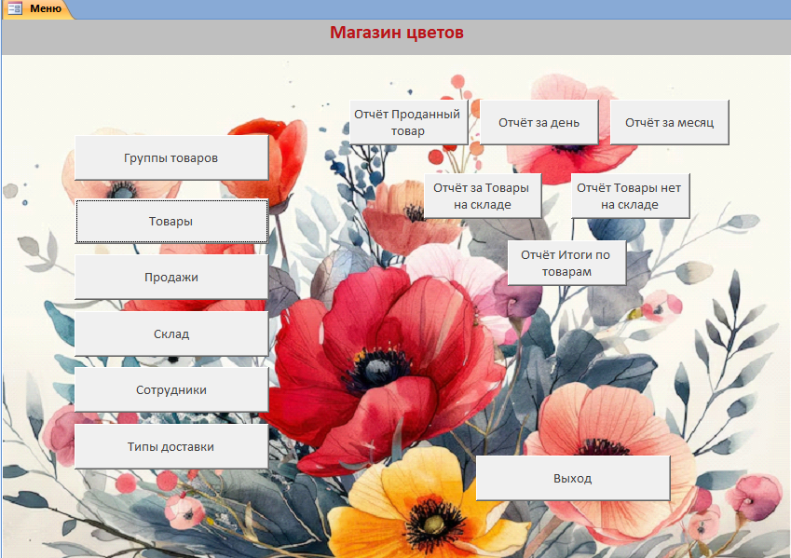
Task: Open the Склад section
Action: pyautogui.click(x=171, y=333)
